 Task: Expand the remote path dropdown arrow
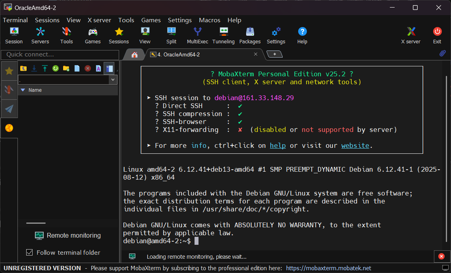pos(113,80)
